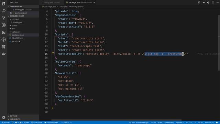The width and height of the screenshot is (220, 124).
Task: Click the diamond Git icon in the editor toolbar
Action: [x=208, y=2]
